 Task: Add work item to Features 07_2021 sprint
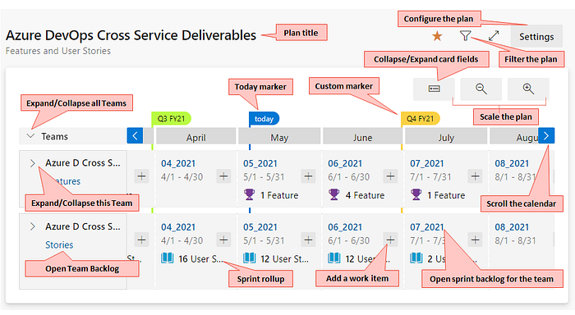(476, 176)
